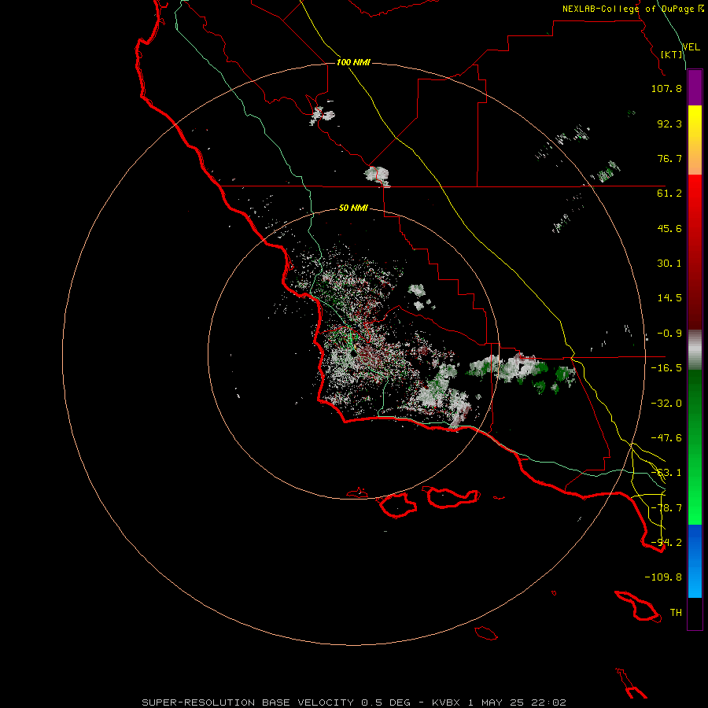This screenshot has width=708, height=708.
Task: Click the TH label below the color bar
Action: (676, 613)
